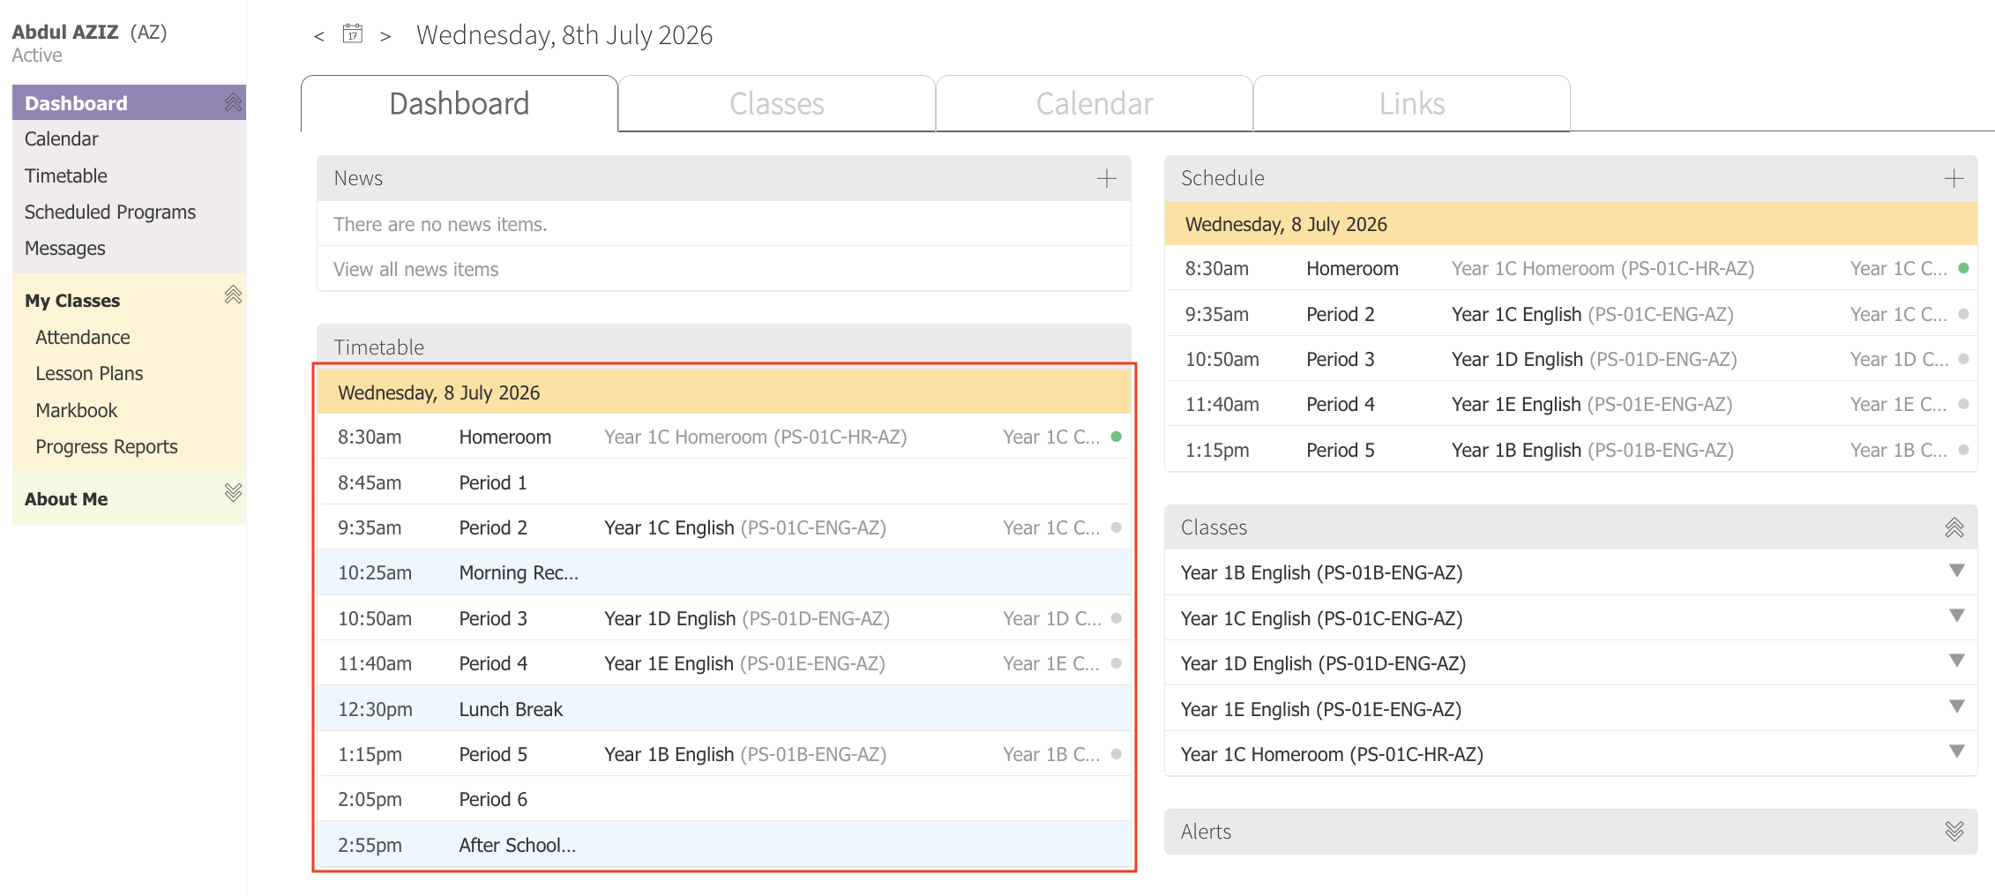This screenshot has height=896, width=1995.
Task: Collapse the Classes panel
Action: tap(1954, 527)
